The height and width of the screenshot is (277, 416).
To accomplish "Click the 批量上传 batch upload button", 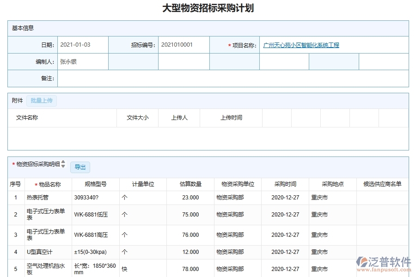I will tap(42, 100).
